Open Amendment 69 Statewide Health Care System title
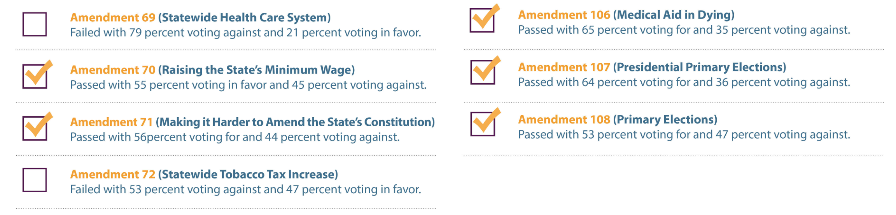 coord(200,17)
